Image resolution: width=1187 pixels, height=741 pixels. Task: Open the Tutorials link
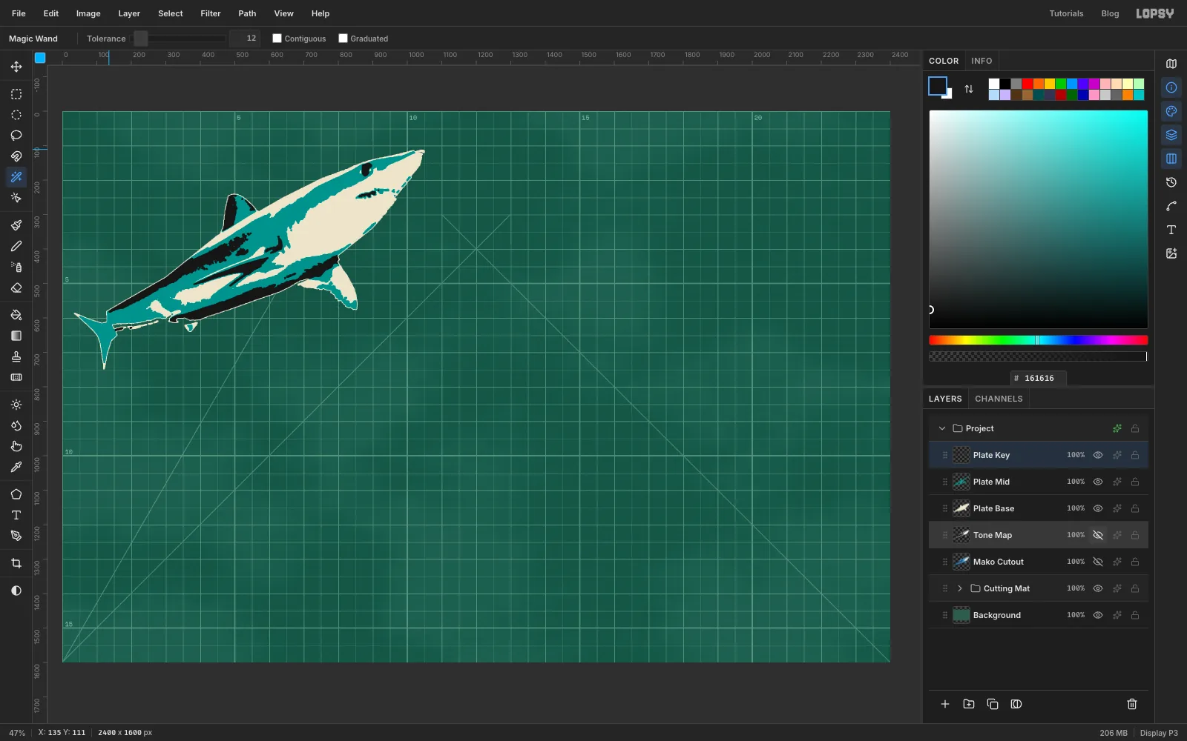1066,13
